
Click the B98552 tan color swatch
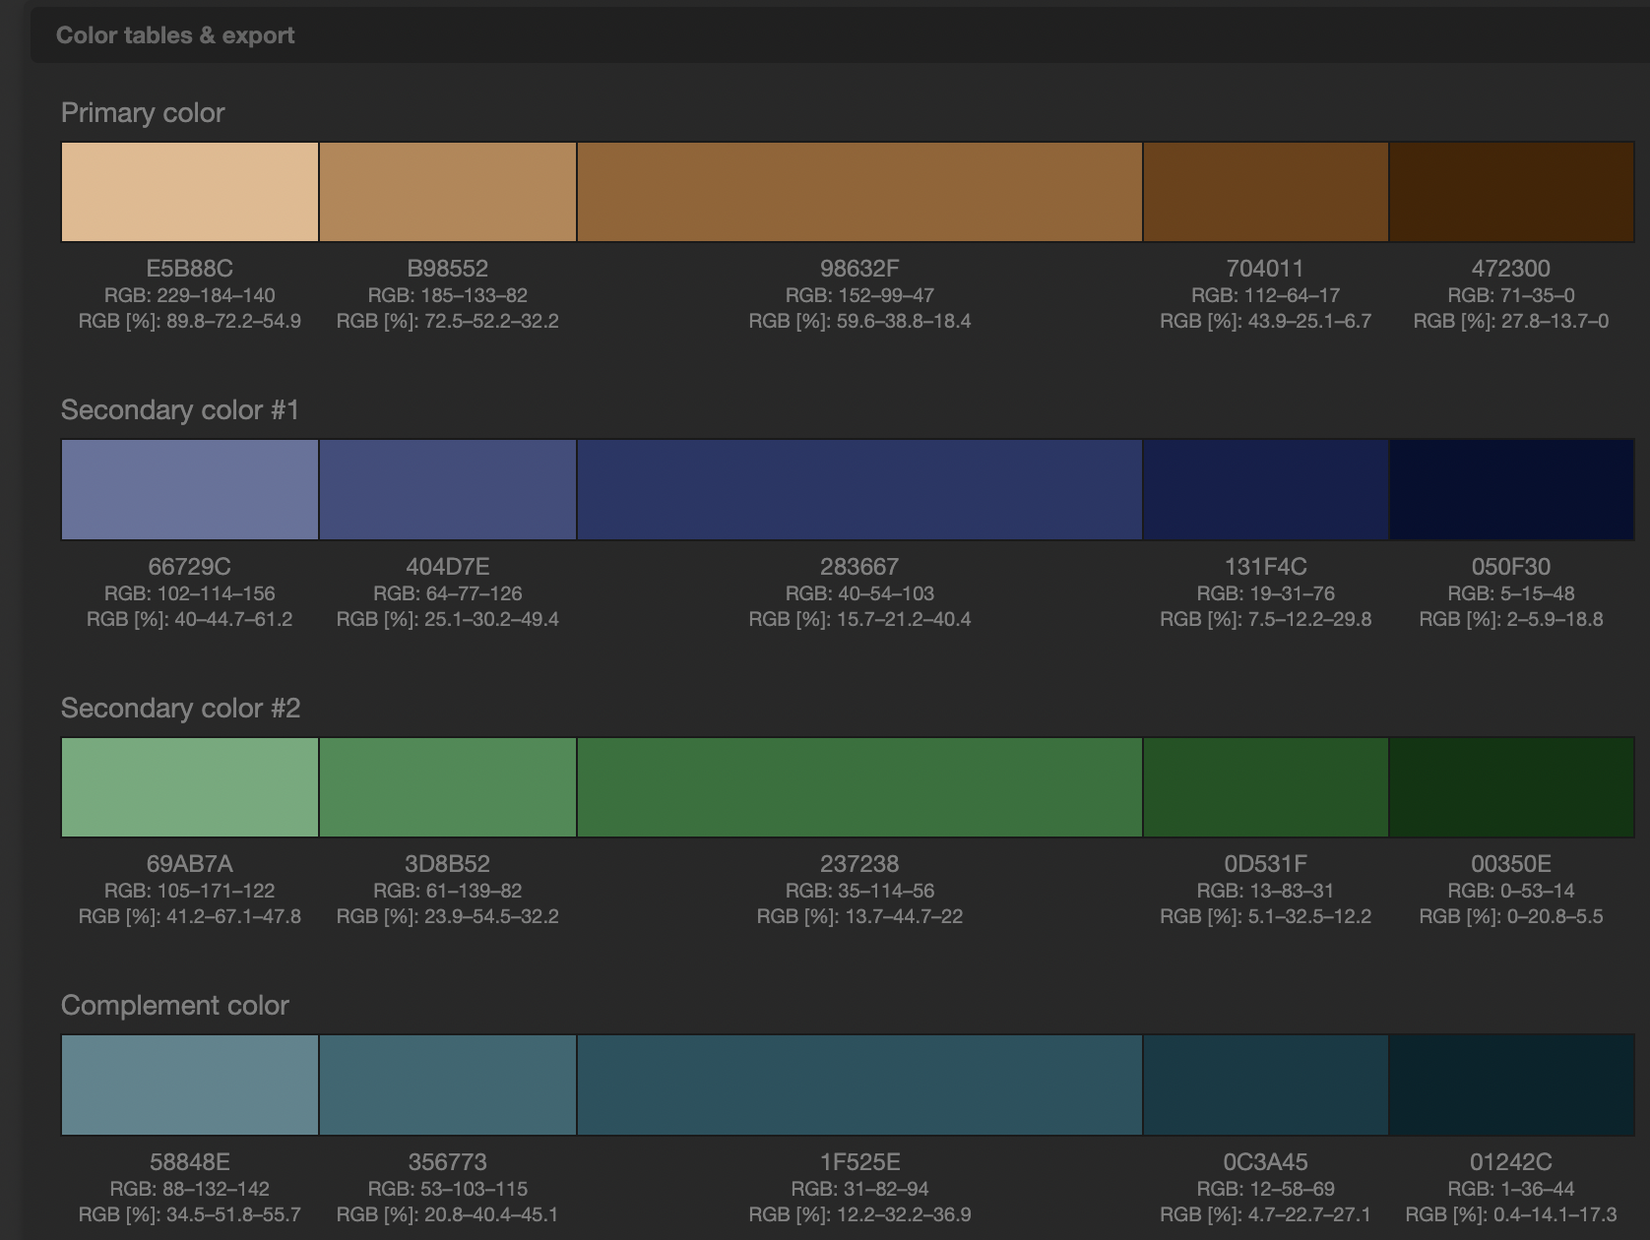click(x=448, y=191)
